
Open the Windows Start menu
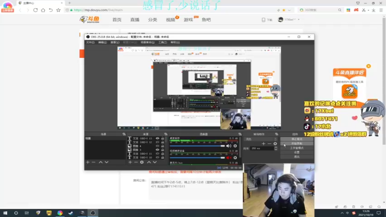(5, 213)
